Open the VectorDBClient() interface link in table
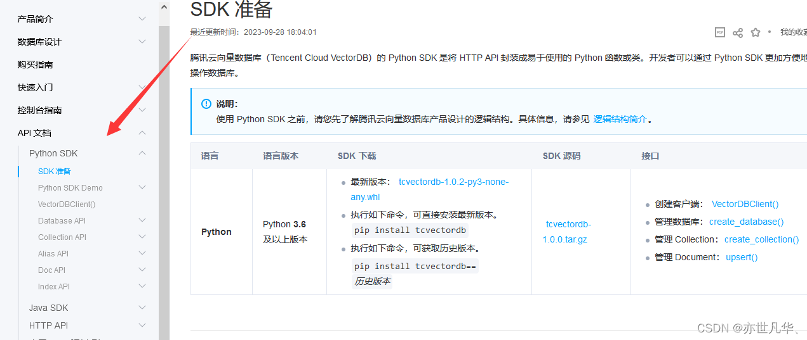The width and height of the screenshot is (807, 340). [745, 204]
